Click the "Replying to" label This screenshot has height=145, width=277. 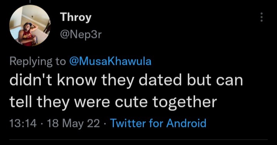tap(38, 61)
